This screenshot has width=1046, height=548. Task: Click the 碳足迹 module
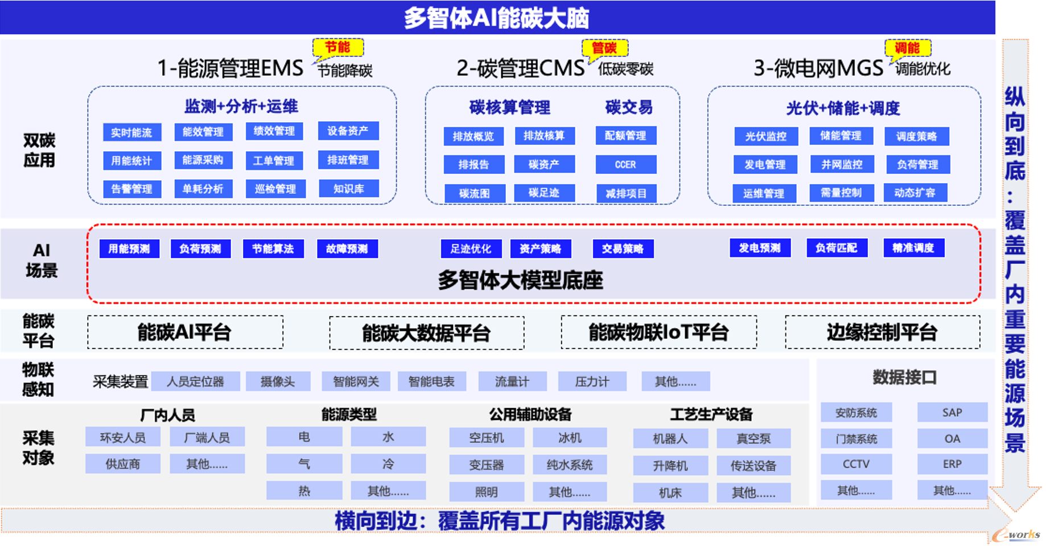(544, 193)
